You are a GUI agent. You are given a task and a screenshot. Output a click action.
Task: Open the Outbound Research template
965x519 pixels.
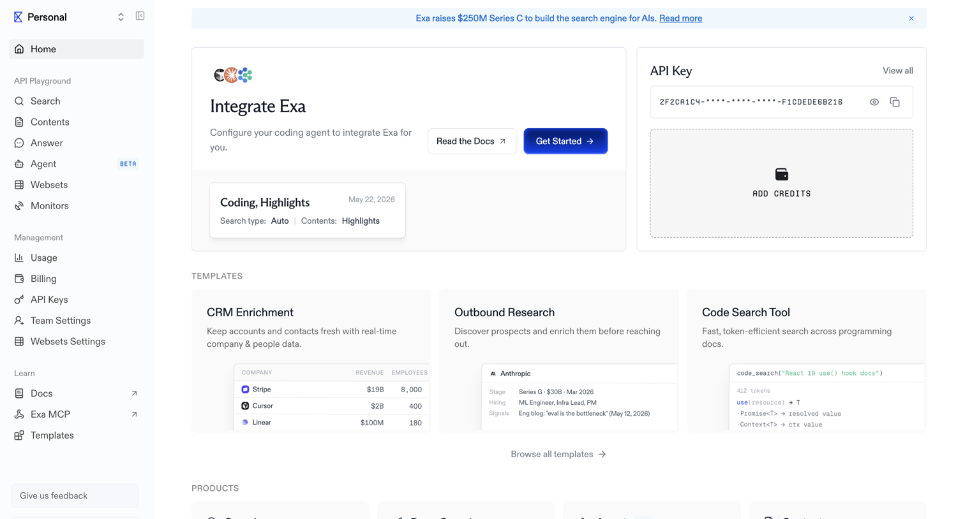pyautogui.click(x=559, y=361)
